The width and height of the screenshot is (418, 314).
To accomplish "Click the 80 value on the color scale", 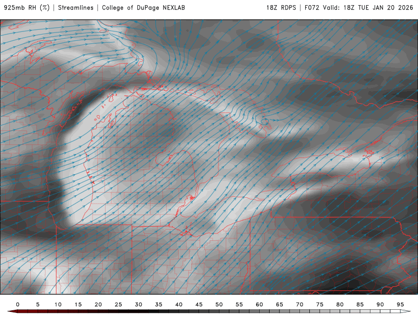I will pyautogui.click(x=340, y=305).
